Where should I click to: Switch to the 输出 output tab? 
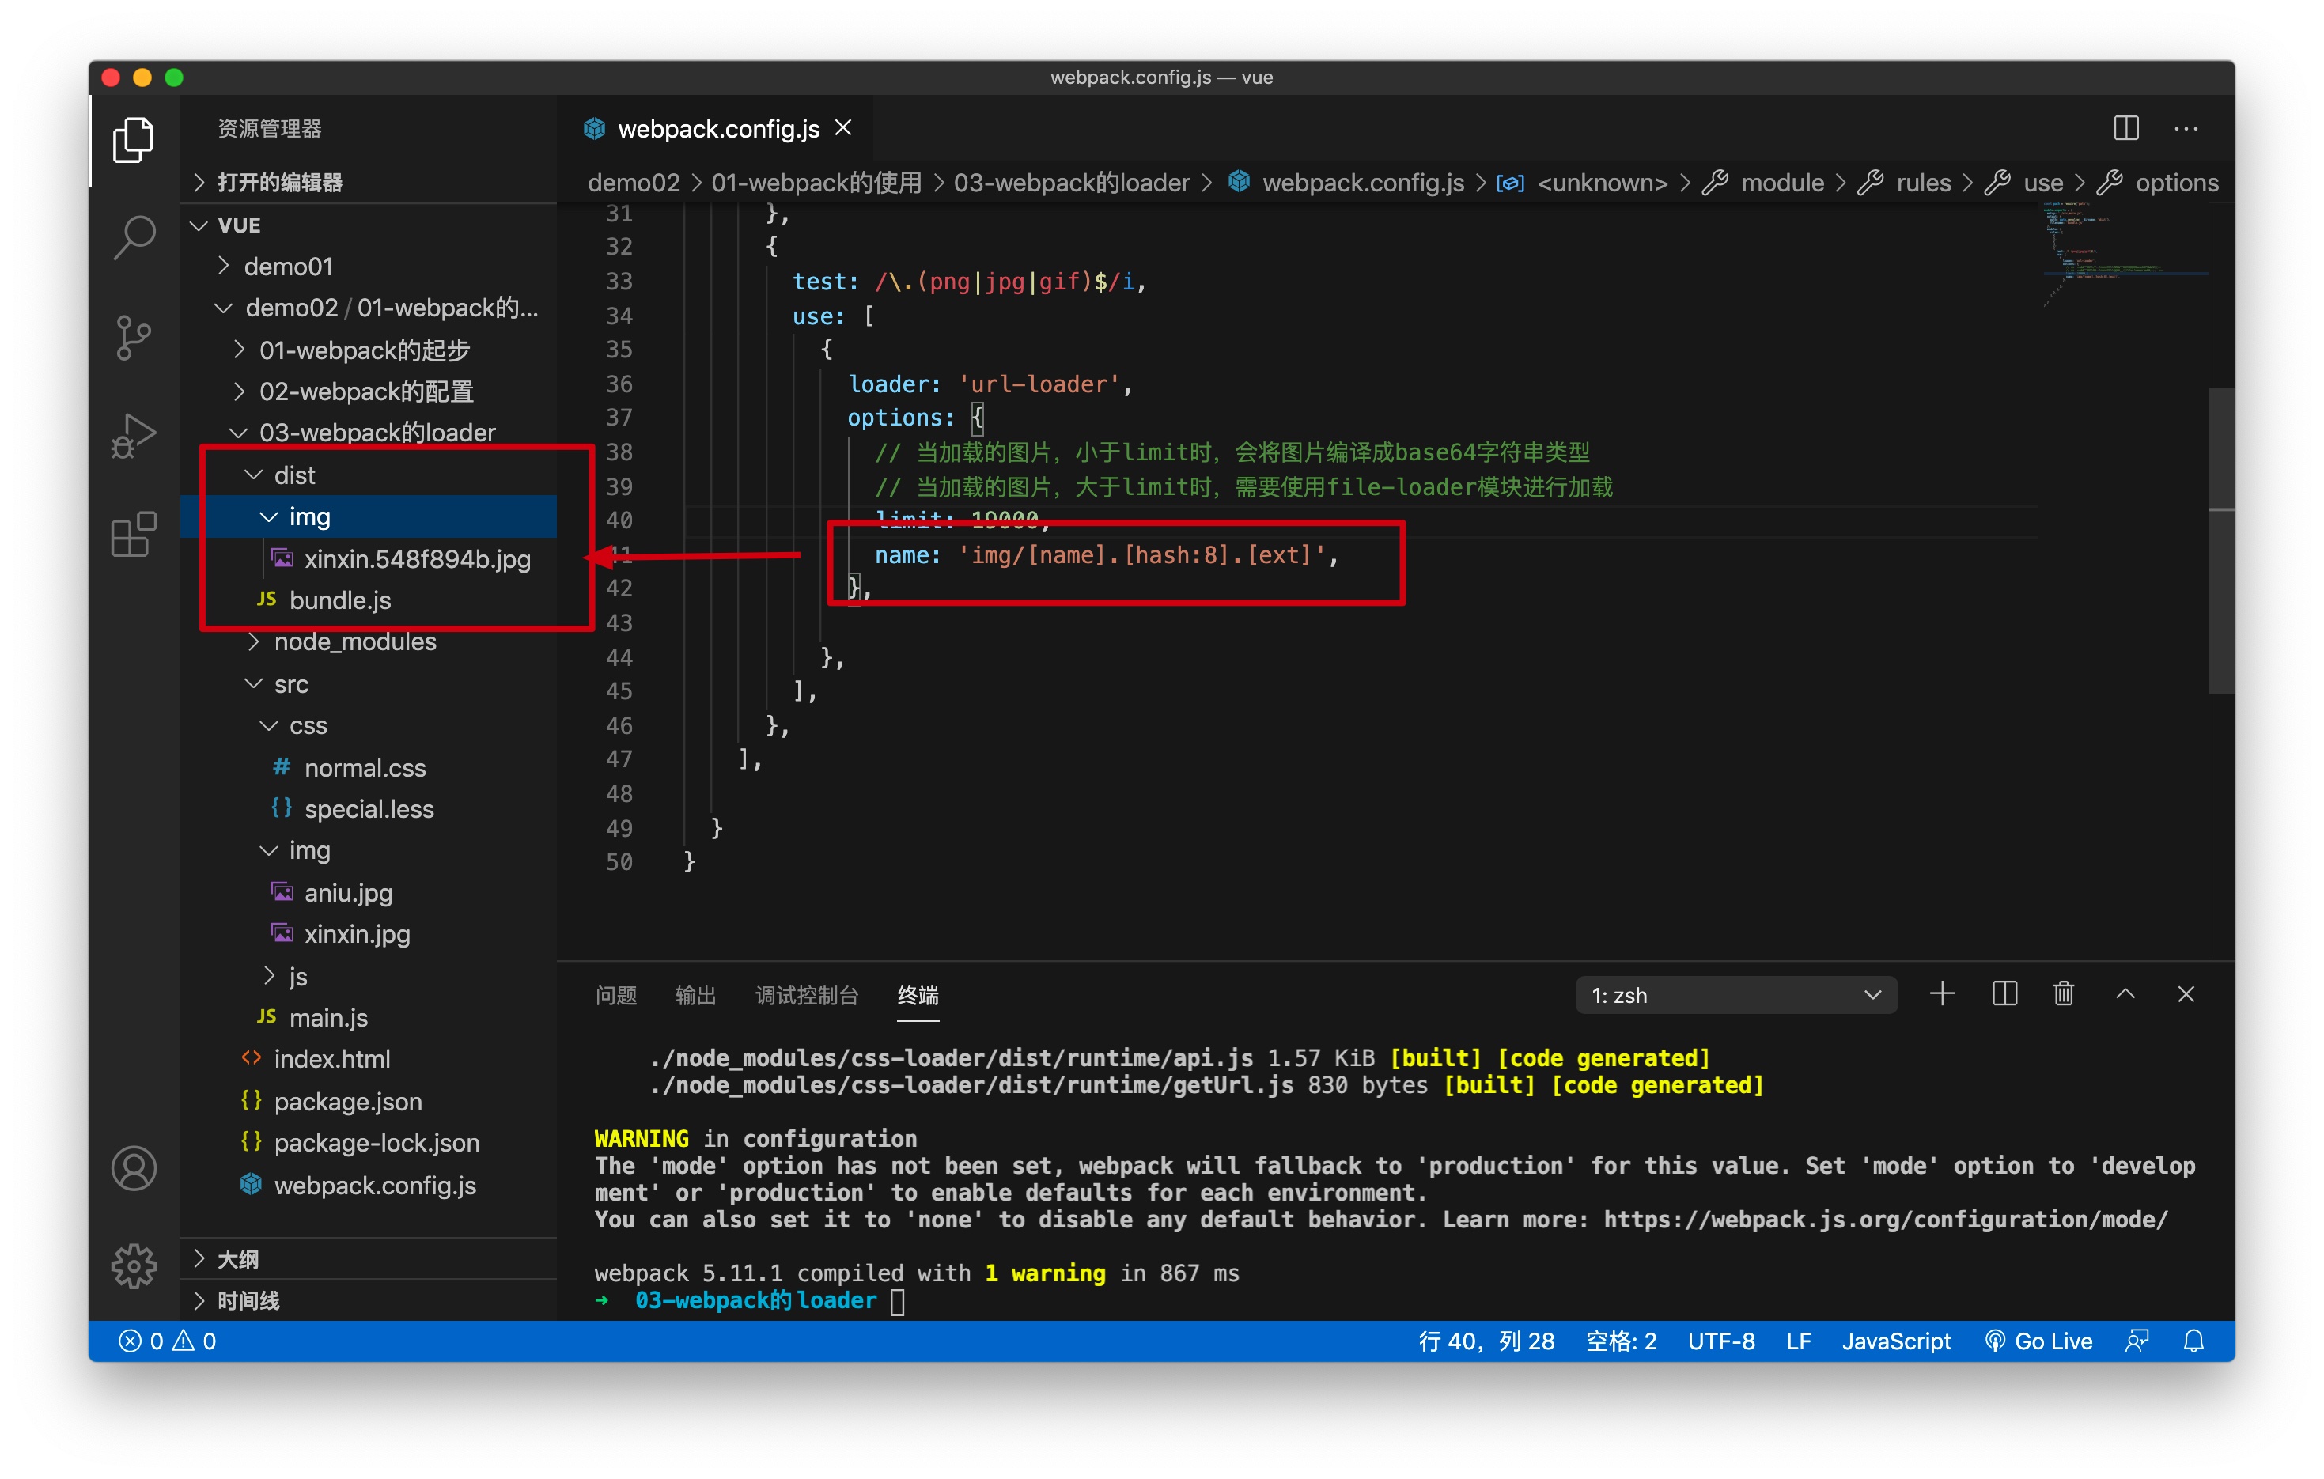click(695, 995)
